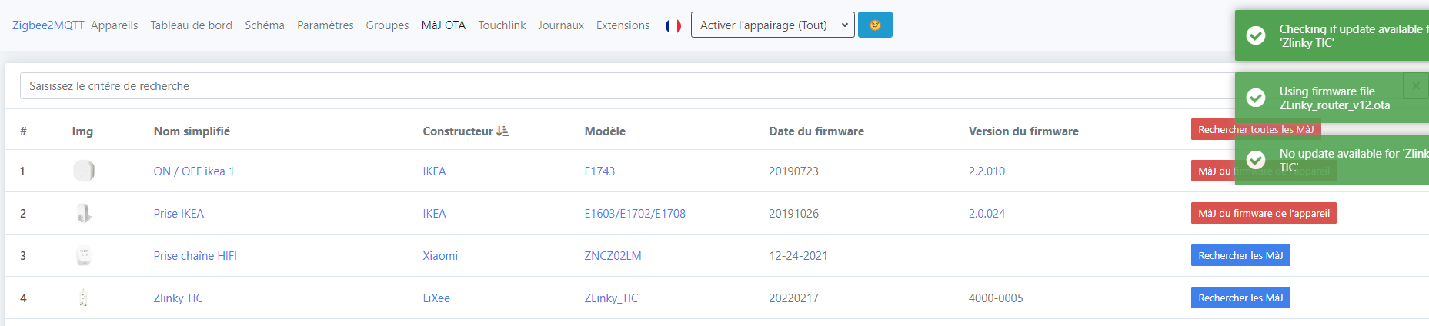Click the blue sun theme button
Image resolution: width=1429 pixels, height=326 pixels.
pos(875,25)
